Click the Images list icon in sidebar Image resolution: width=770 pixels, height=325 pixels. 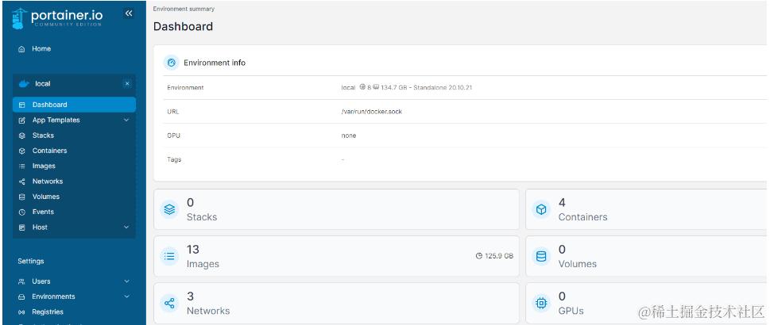21,166
